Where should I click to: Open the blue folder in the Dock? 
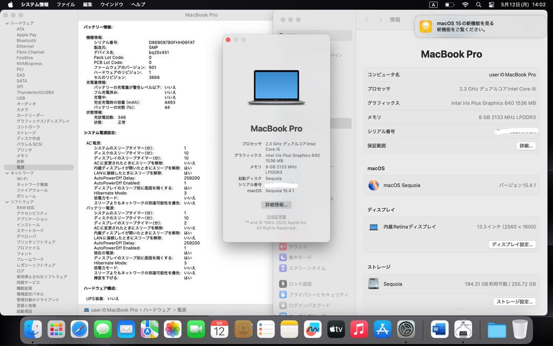497,330
